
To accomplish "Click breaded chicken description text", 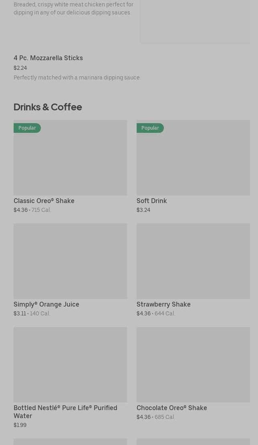I will (x=73, y=8).
